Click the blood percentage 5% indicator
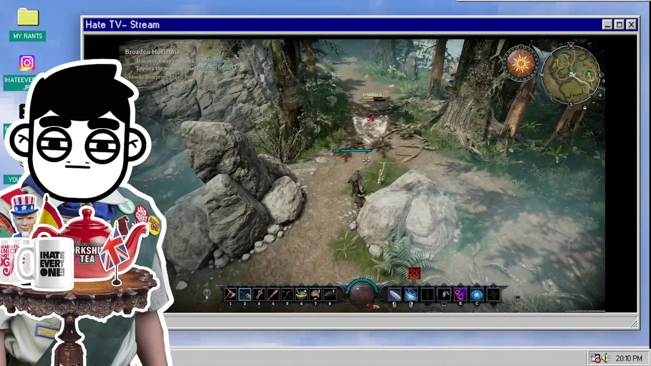Screen dimensions: 651x366 coord(373,307)
